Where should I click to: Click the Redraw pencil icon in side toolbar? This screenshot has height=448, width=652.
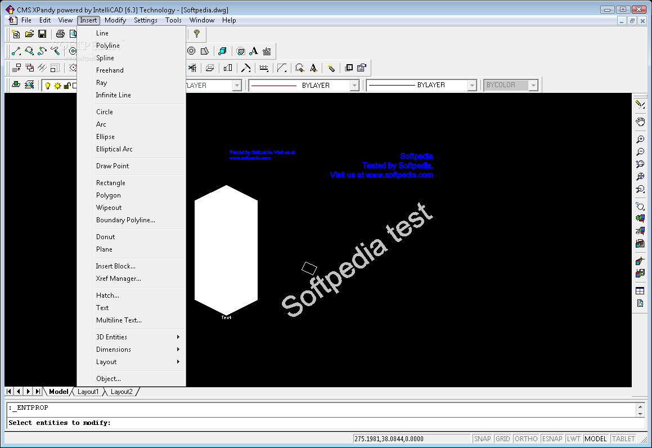(x=640, y=105)
